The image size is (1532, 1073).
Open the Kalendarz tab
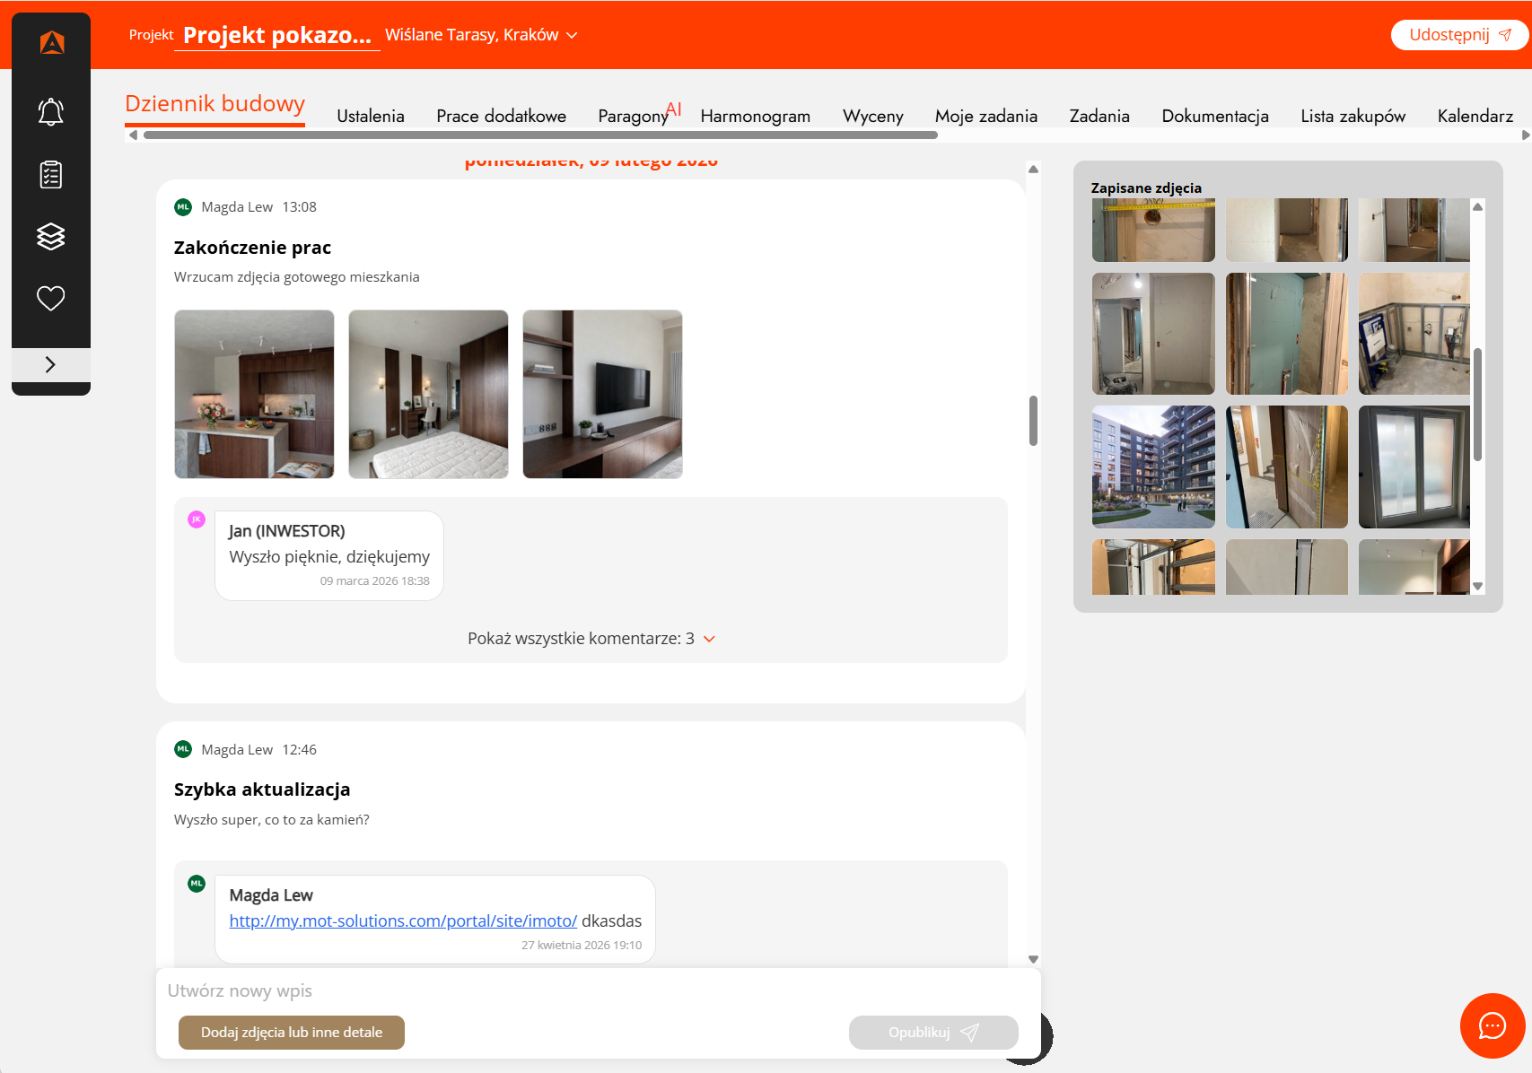coord(1475,116)
